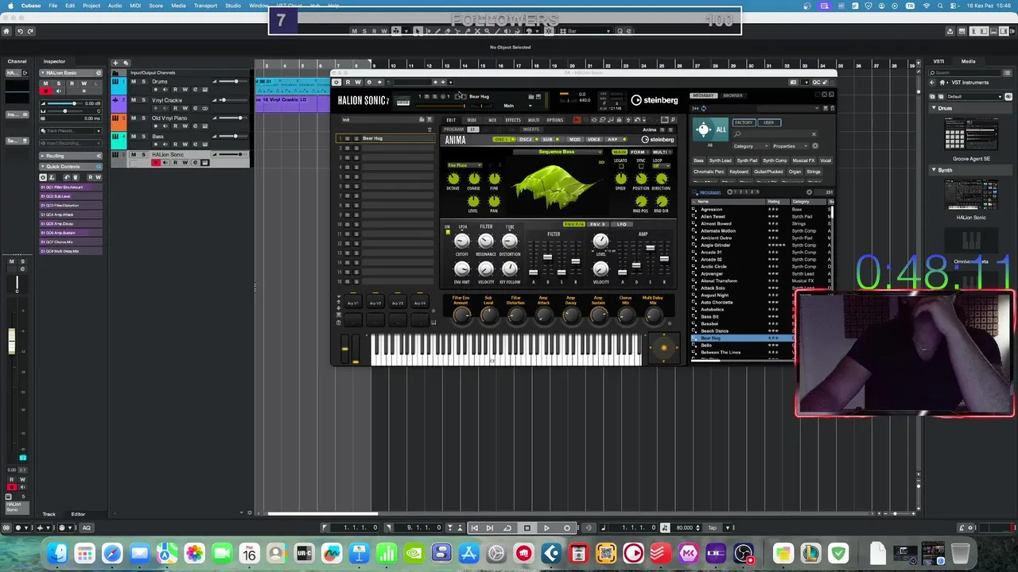Click the track preset search icon beside add track

click(x=126, y=63)
